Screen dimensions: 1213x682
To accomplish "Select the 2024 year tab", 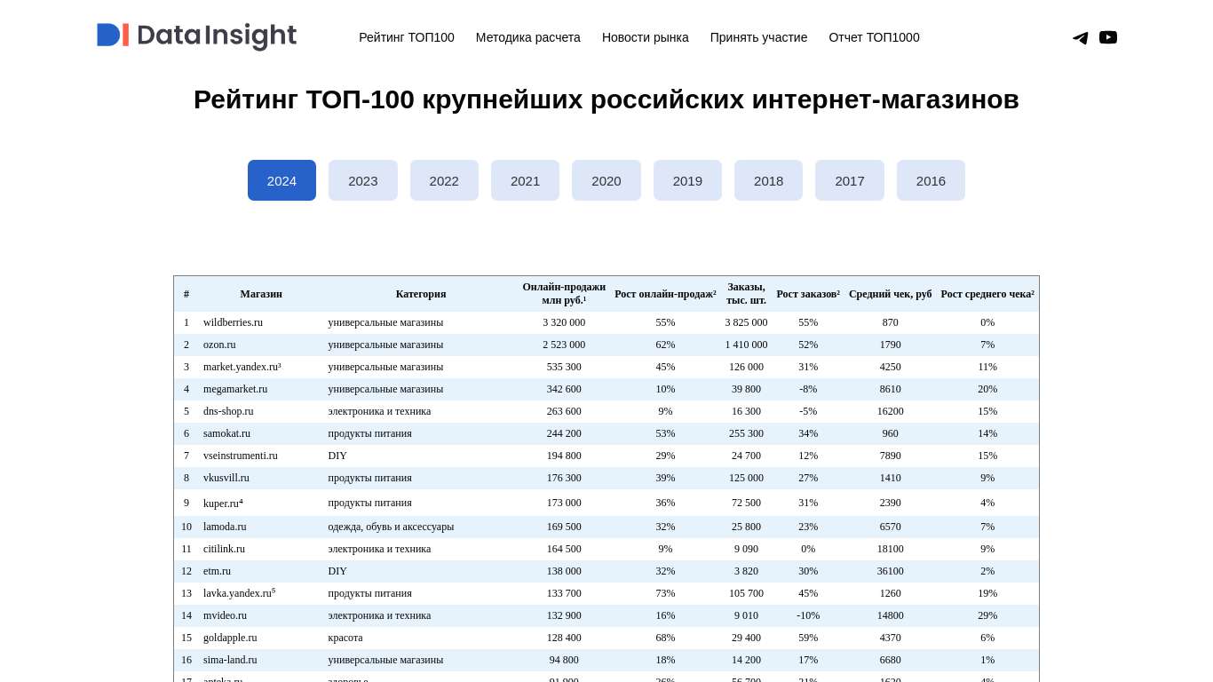I will pos(281,180).
